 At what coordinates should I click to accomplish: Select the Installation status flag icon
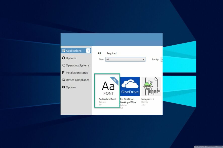click(64, 72)
